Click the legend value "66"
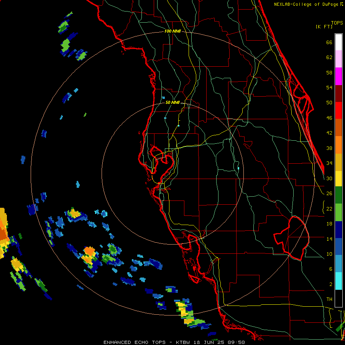The image size is (345, 345). [329, 42]
